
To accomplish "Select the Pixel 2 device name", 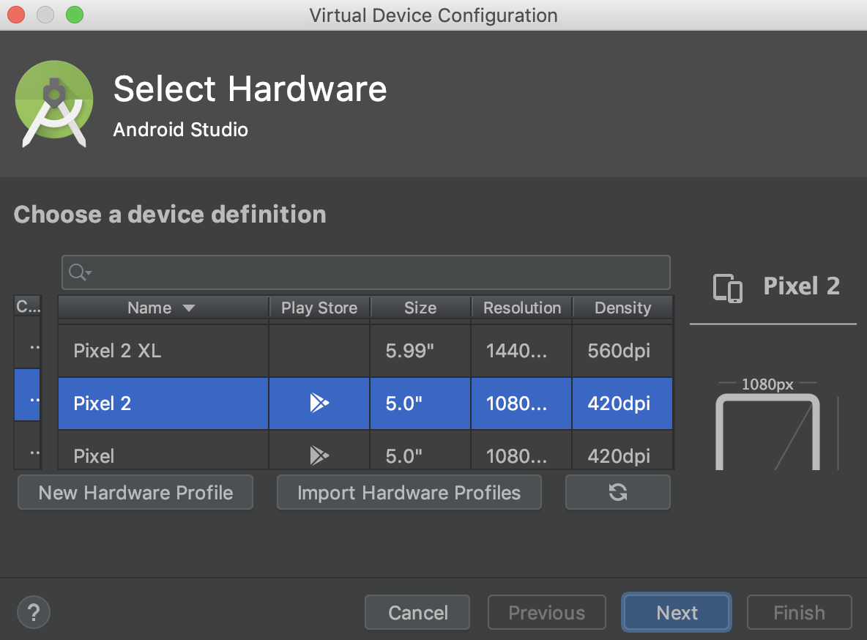I will [x=103, y=403].
